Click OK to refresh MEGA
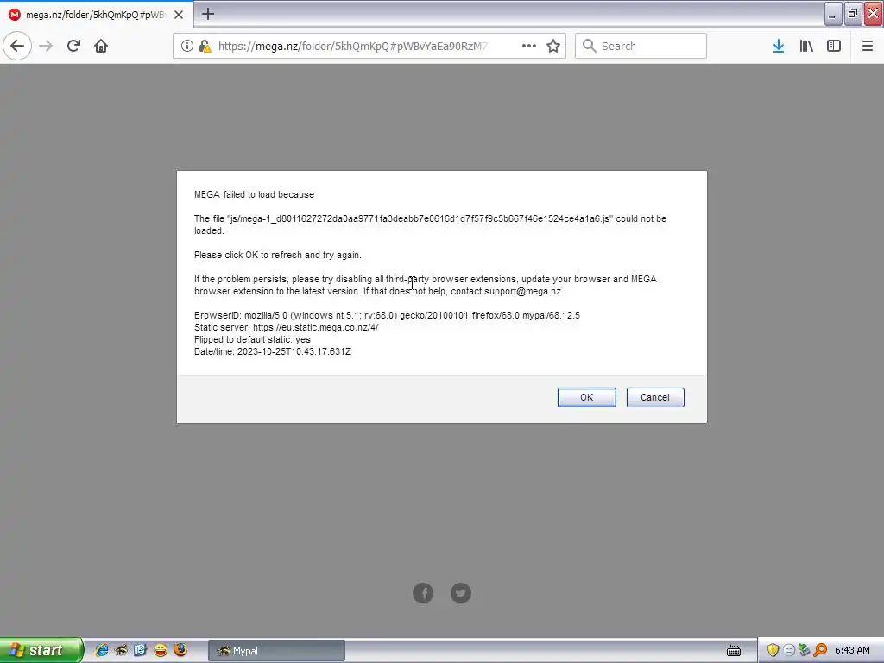The image size is (884, 663). [x=586, y=397]
